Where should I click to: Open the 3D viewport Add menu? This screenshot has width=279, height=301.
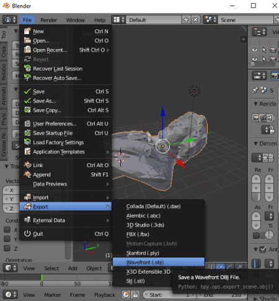pyautogui.click(x=73, y=268)
